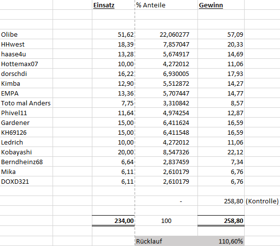Select Phivel11 Gewinn value 12,87
The image size is (280, 246).
(x=221, y=113)
